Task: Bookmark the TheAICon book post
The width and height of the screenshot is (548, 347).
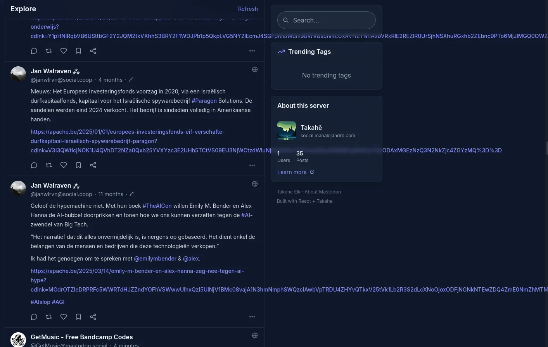Action: [78, 317]
